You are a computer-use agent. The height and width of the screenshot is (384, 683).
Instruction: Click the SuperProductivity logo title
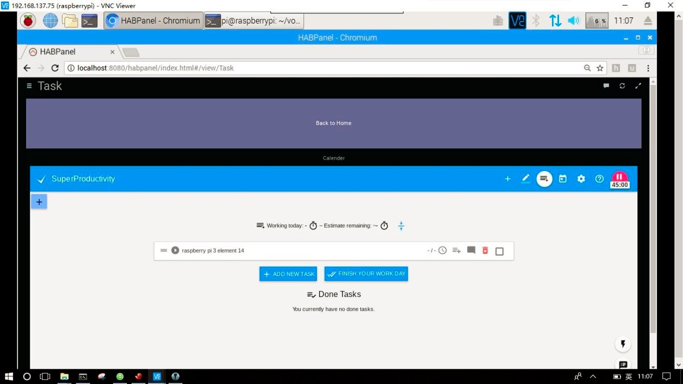point(83,179)
